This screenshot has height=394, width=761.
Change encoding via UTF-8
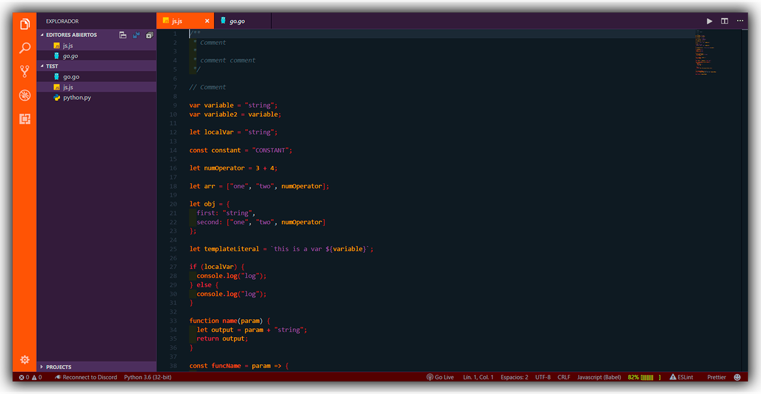543,377
